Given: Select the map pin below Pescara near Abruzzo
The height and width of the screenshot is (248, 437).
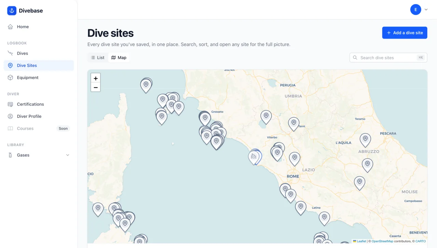Looking at the screenshot, I should pos(365,140).
